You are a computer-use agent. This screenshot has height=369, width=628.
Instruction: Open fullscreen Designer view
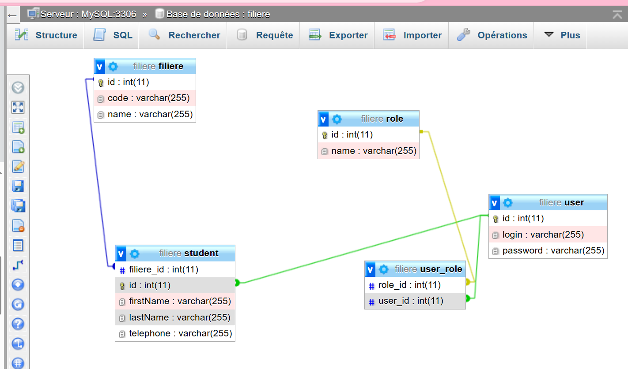click(18, 107)
